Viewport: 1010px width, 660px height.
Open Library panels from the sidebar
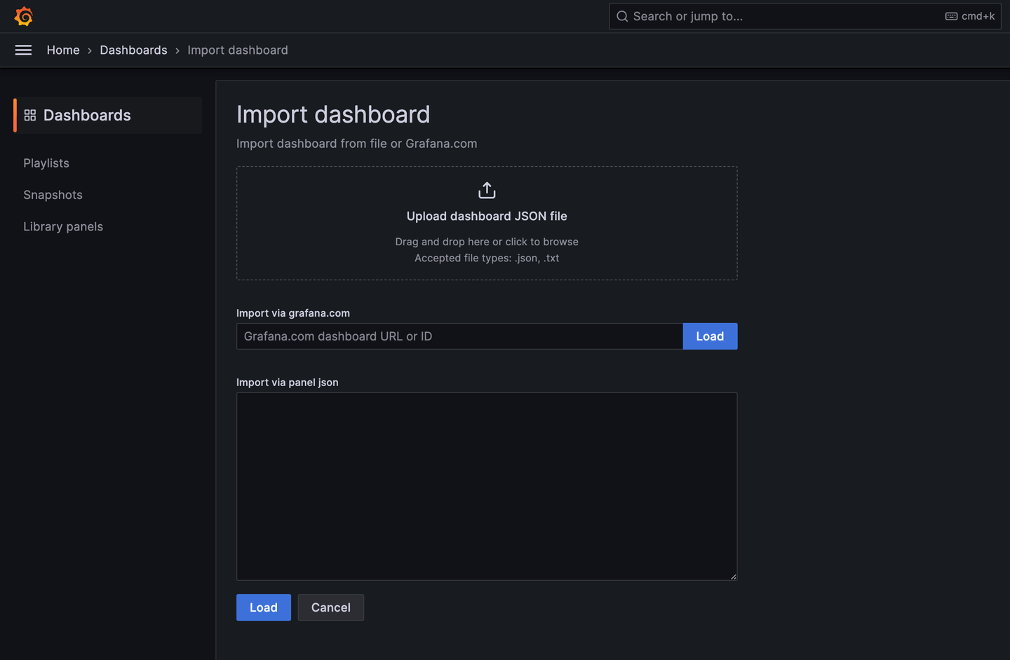click(62, 226)
